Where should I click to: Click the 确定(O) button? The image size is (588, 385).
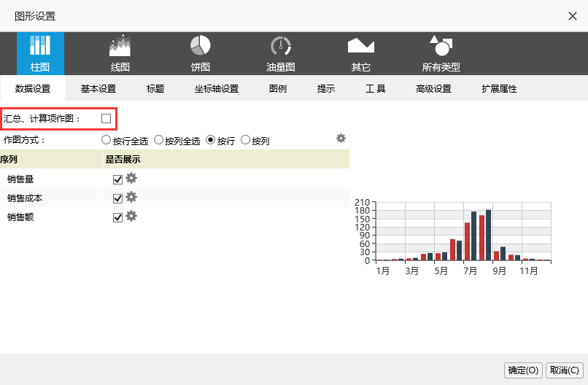[524, 370]
